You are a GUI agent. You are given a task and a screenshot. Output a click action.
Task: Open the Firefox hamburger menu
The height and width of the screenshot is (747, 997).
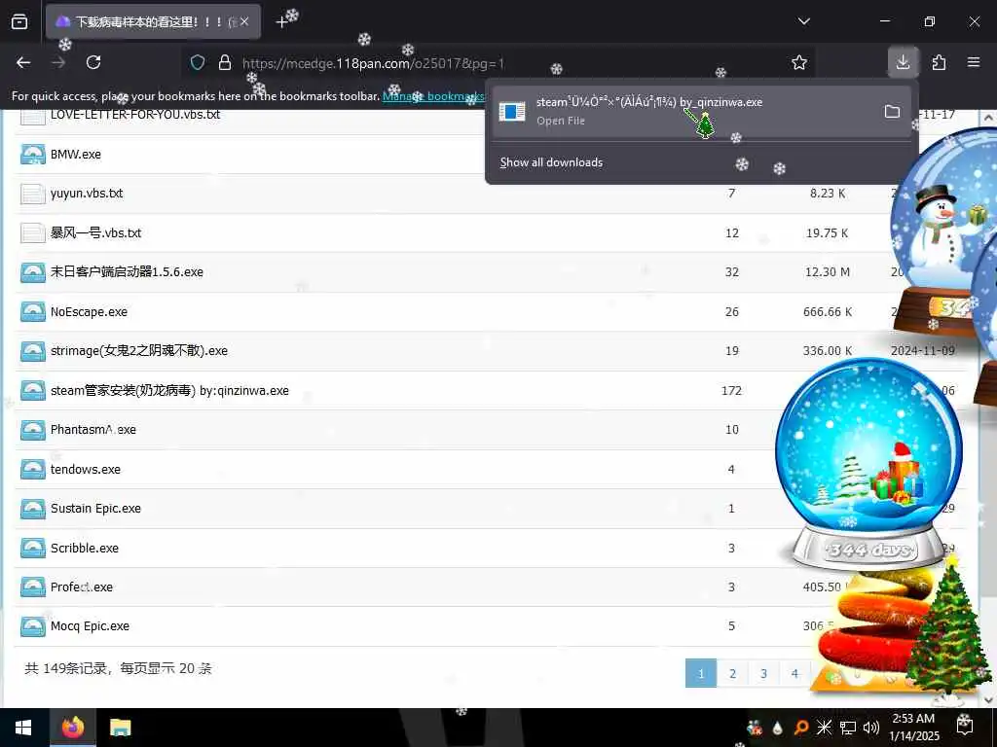click(x=974, y=62)
